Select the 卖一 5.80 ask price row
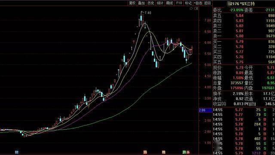The width and height of the screenshot is (275, 155). click(244, 36)
